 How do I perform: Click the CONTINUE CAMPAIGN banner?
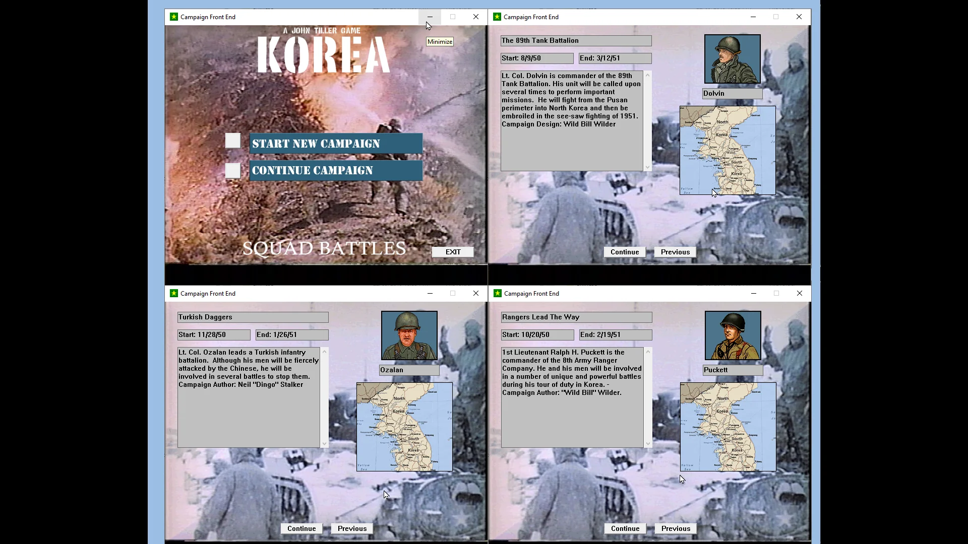coord(336,170)
